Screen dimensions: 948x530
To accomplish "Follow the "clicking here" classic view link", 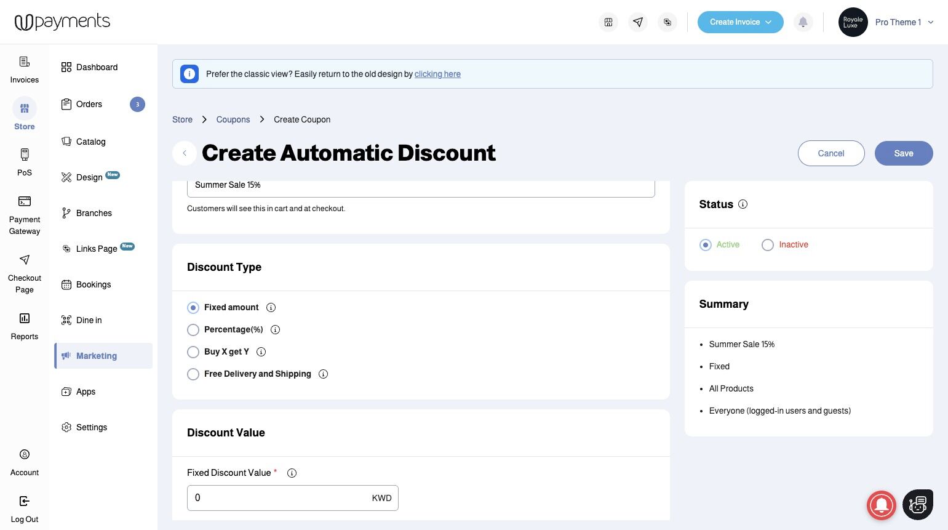I will [x=437, y=74].
